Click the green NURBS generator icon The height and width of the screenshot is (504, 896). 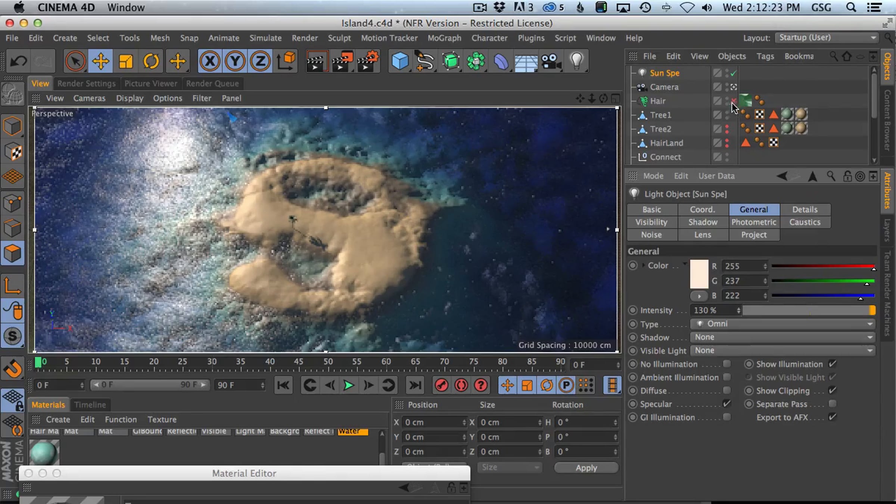(451, 61)
